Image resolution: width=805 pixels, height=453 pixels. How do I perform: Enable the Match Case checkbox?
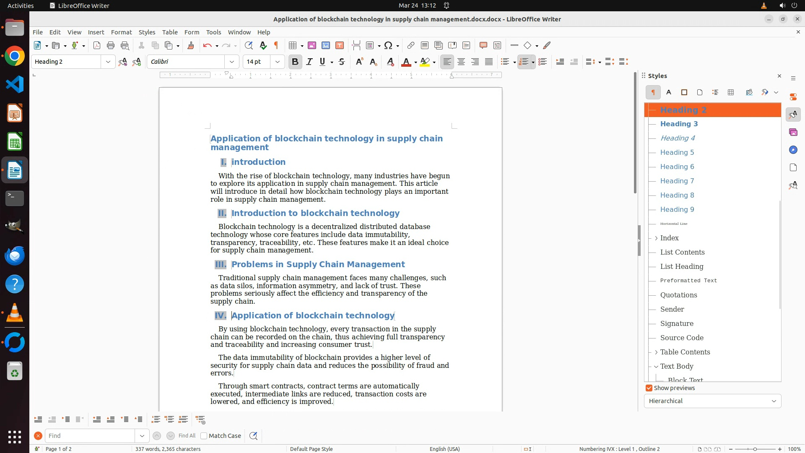coord(204,436)
